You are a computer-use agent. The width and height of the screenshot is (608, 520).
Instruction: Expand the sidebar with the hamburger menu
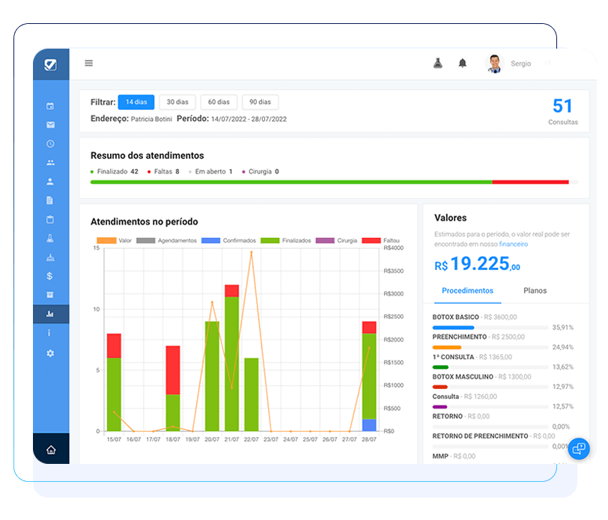pyautogui.click(x=89, y=64)
